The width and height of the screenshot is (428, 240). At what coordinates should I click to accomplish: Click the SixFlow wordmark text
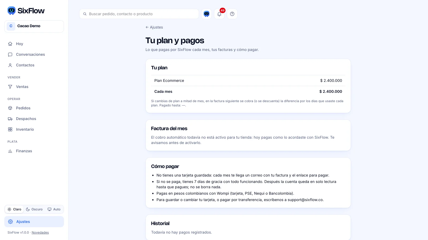coord(31,11)
